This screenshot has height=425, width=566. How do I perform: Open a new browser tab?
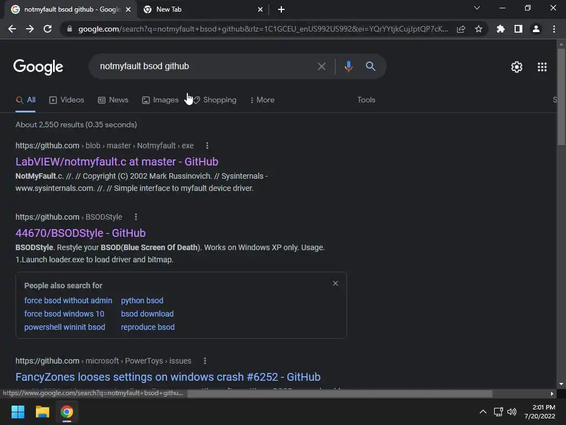click(281, 9)
